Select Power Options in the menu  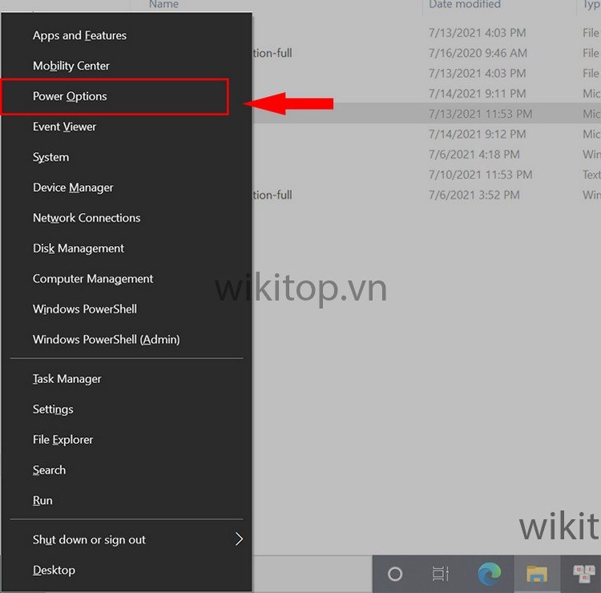[70, 96]
